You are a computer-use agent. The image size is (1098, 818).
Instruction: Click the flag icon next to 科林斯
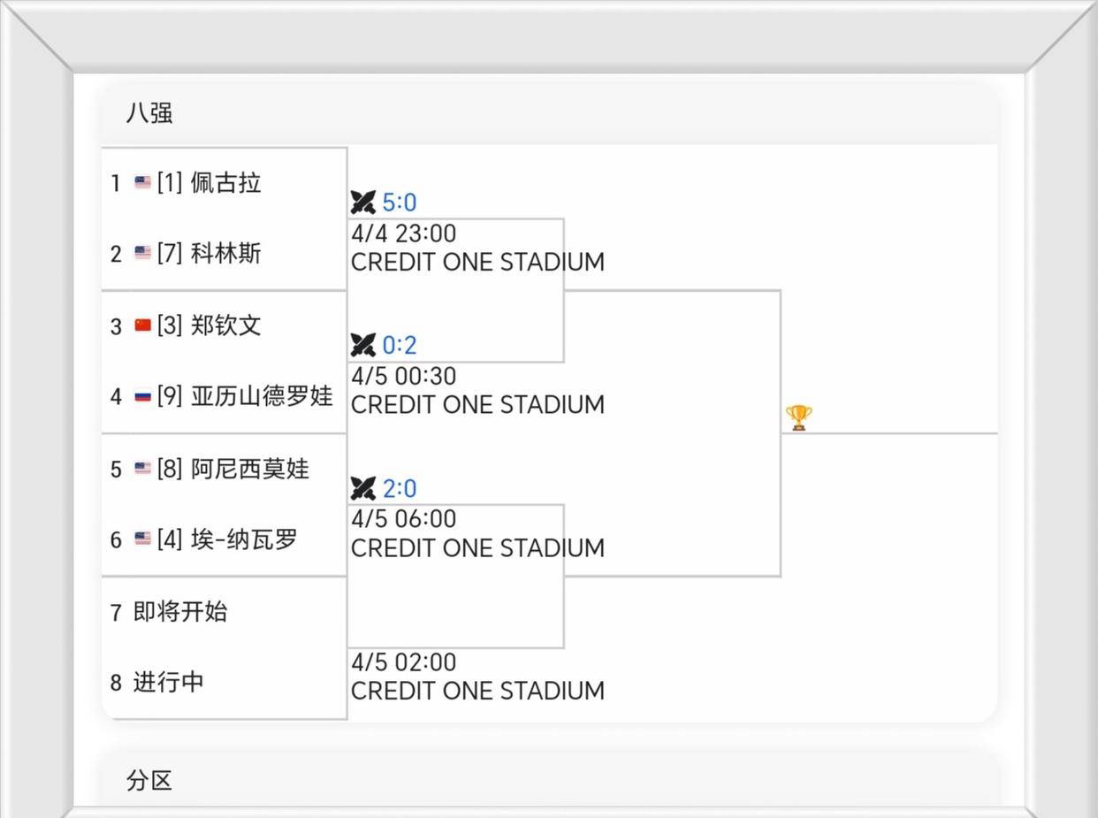[142, 254]
